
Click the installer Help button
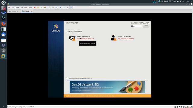pos(146,26)
